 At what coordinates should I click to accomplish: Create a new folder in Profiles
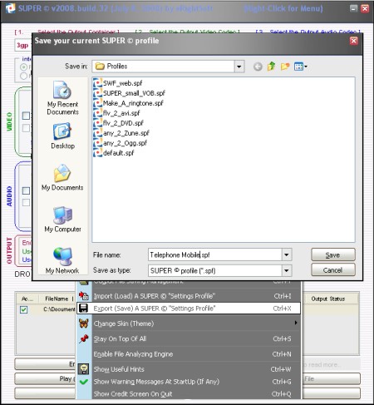point(285,67)
